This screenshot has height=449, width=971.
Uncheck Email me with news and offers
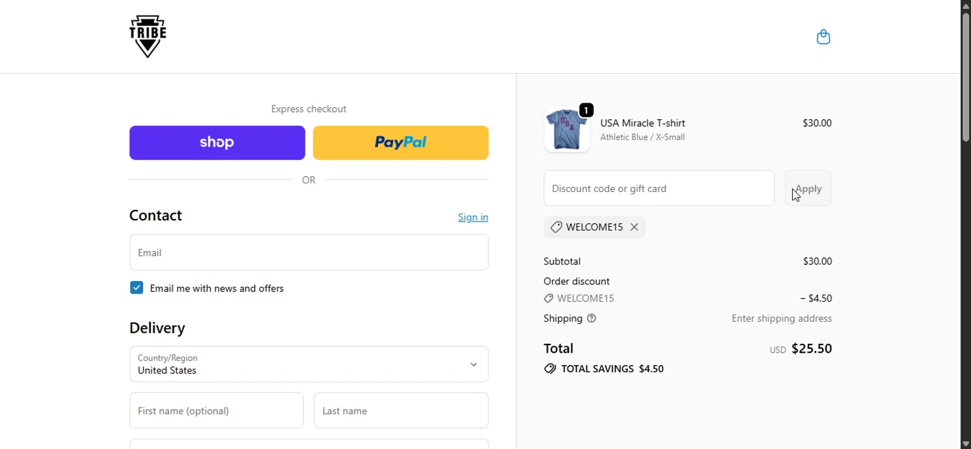pyautogui.click(x=137, y=287)
